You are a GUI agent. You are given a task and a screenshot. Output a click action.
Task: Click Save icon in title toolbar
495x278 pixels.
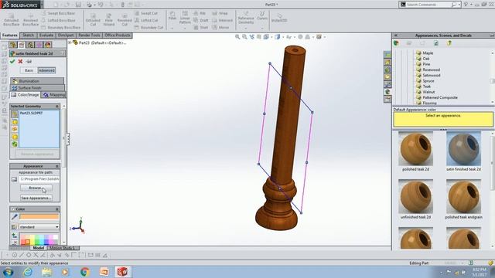click(x=78, y=5)
